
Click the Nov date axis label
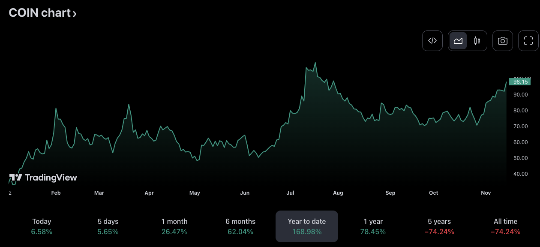click(486, 193)
